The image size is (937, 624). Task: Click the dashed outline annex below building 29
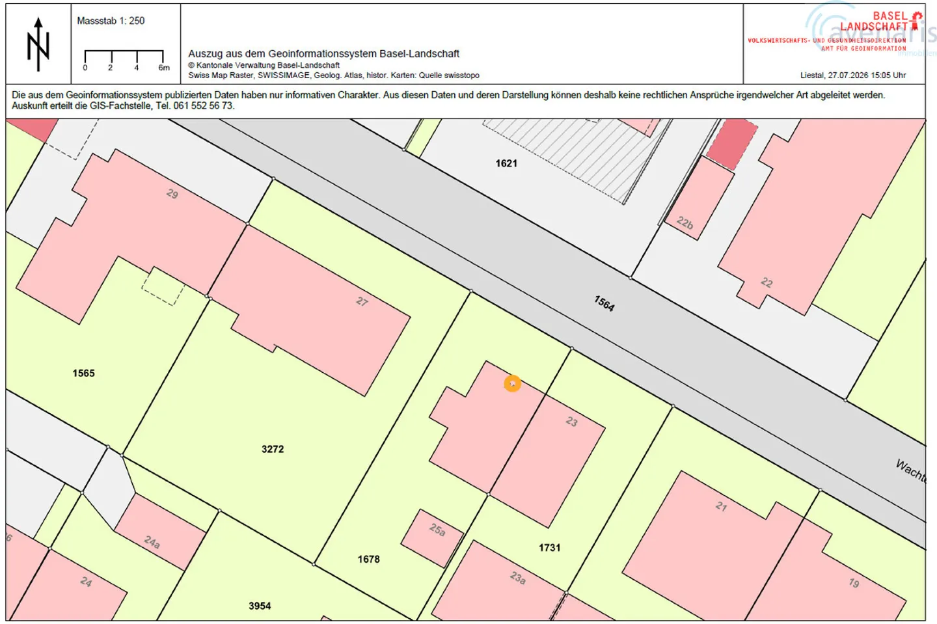coord(163,286)
